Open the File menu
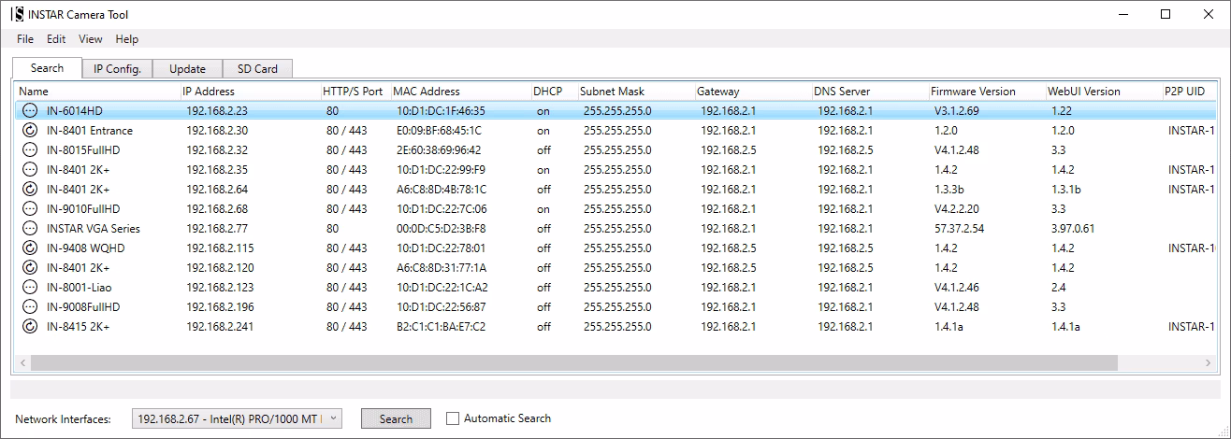The image size is (1231, 439). tap(25, 39)
